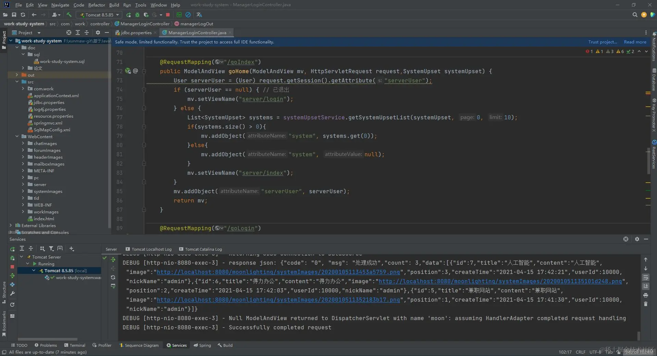Image resolution: width=657 pixels, height=356 pixels.
Task: Expand the External Libraries node
Action: coord(11,225)
